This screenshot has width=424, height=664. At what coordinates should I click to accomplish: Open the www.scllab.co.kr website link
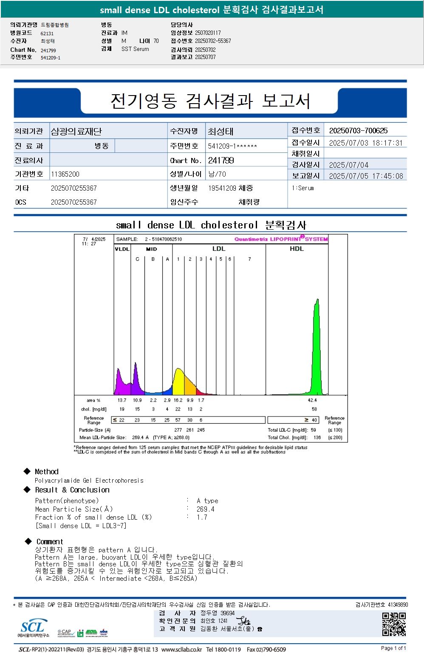182,650
